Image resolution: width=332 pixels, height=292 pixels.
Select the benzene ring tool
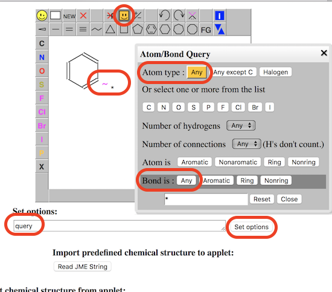tap(151, 29)
